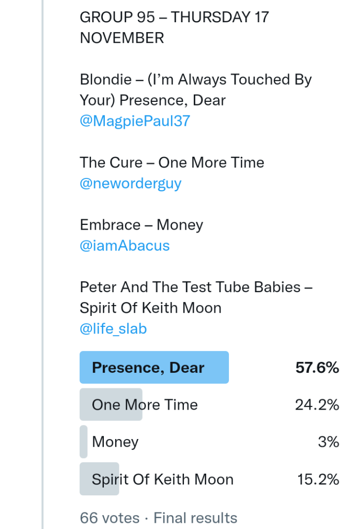Screen dimensions: 356x529
Task: Open the @neworderguy profile mention
Action: coord(131,184)
